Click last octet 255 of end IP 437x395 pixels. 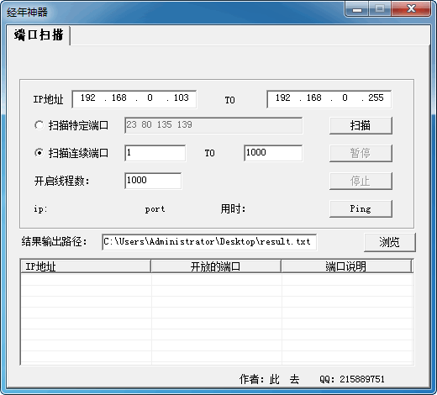(x=376, y=97)
